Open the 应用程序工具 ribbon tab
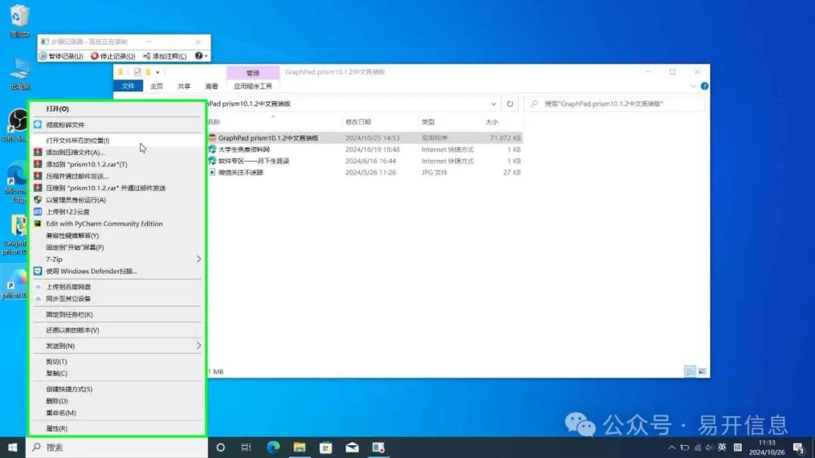The width and height of the screenshot is (815, 458). 253,86
